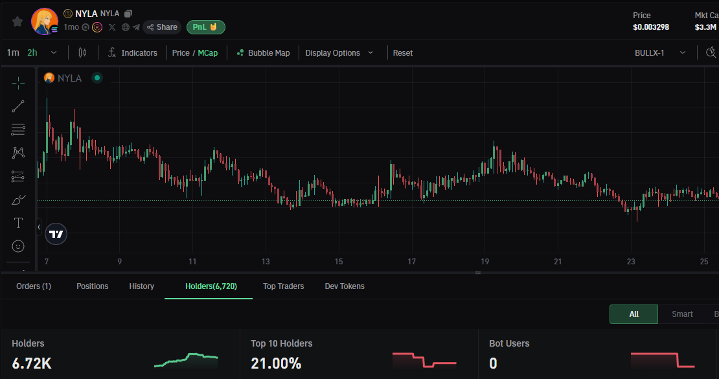Image resolution: width=719 pixels, height=379 pixels.
Task: Open the Dev Tokens tab
Action: point(345,286)
